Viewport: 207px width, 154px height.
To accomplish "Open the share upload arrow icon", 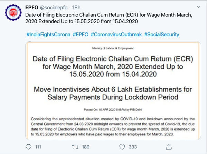I will [169, 147].
